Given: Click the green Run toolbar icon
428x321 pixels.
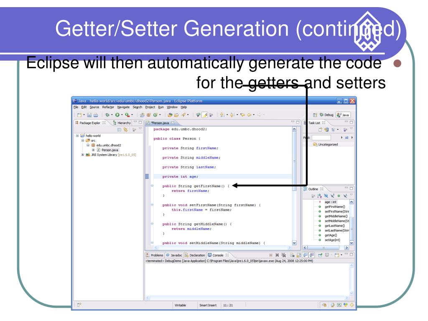Looking at the screenshot, I should 117,115.
